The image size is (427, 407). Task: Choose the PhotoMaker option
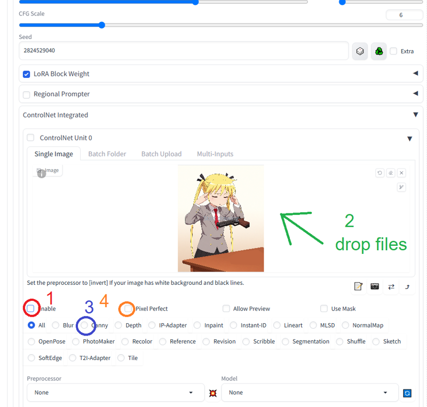pos(76,341)
